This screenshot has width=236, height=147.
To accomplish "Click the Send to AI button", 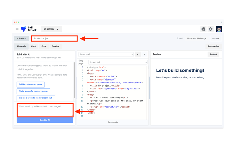I will point(45,120).
